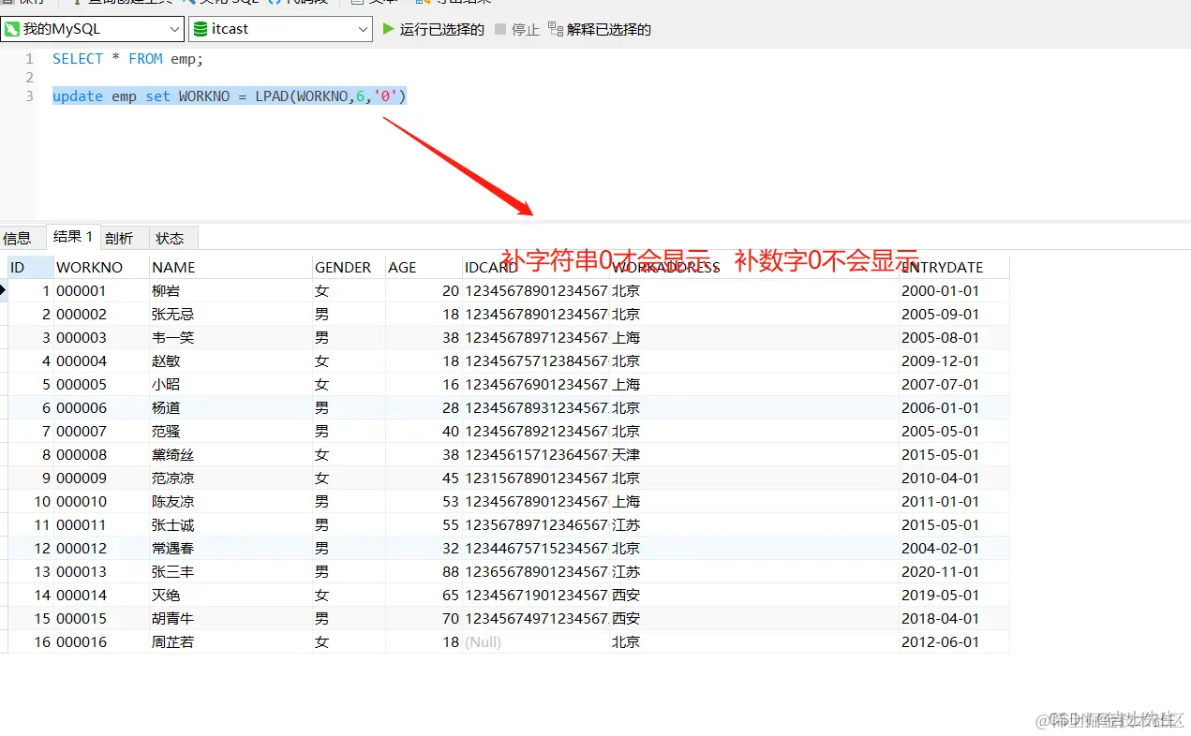This screenshot has height=736, width=1191.
Task: Select work address 天津
Action: (x=754, y=454)
